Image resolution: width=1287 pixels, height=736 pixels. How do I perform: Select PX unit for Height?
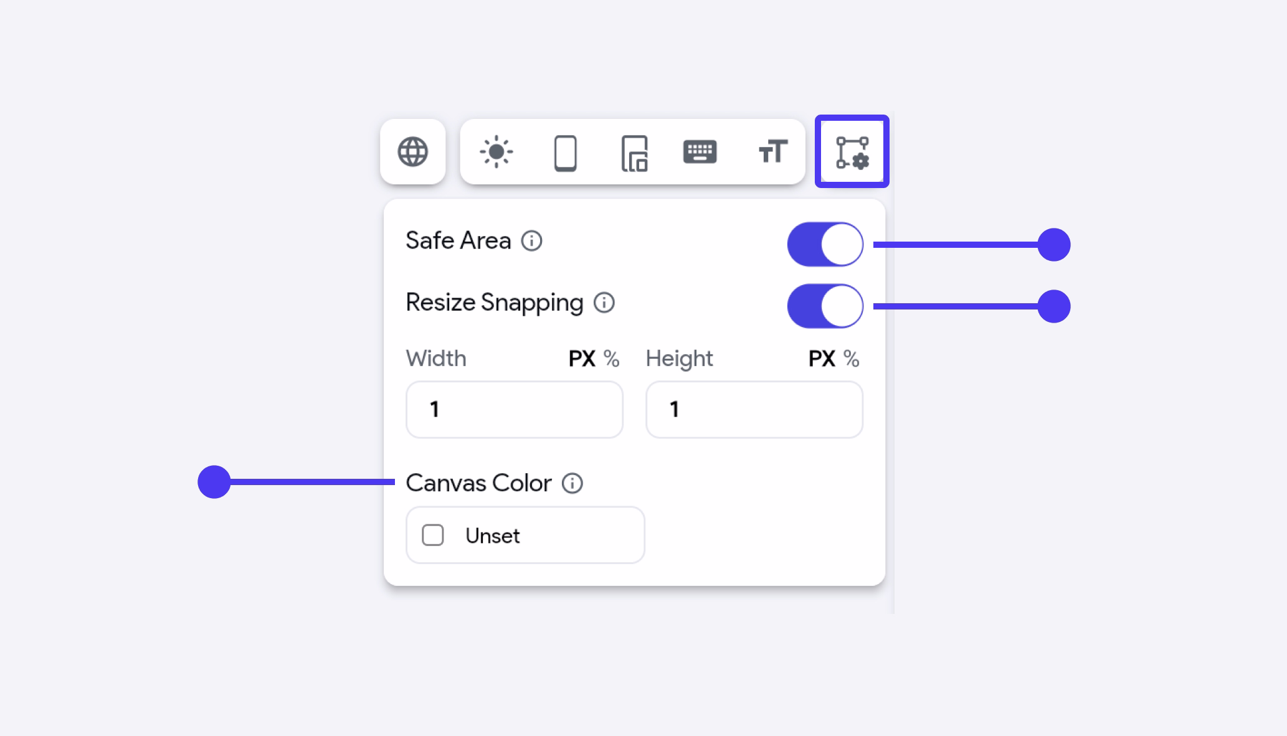(x=822, y=359)
